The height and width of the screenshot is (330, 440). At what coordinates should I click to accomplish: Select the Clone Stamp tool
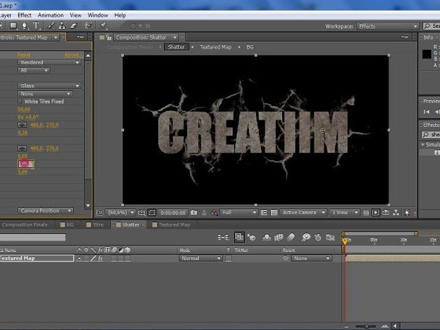tap(62, 26)
